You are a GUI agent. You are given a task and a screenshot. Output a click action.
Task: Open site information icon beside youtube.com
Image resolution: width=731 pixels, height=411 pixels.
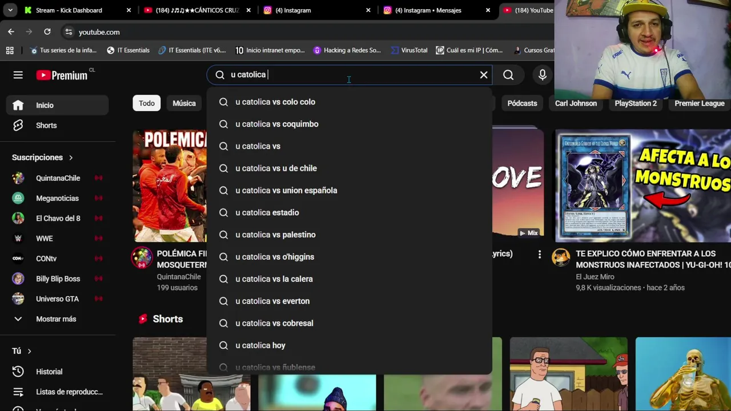pyautogui.click(x=69, y=32)
